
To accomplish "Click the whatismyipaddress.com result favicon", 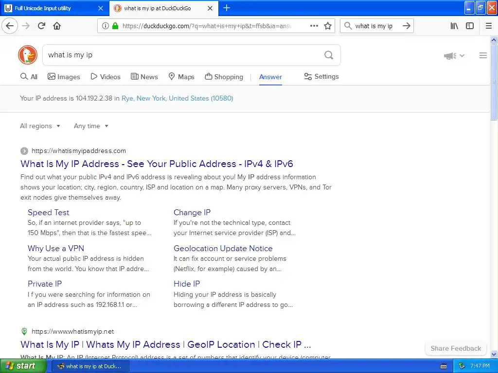I will pyautogui.click(x=24, y=151).
